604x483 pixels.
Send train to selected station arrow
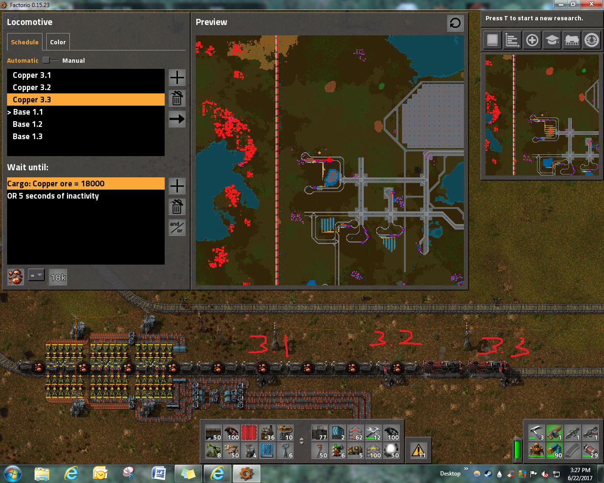177,119
